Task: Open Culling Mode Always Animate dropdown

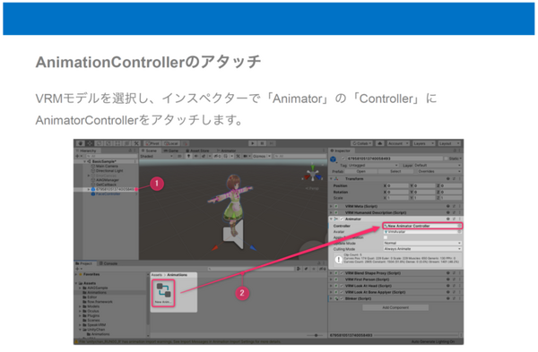Action: (x=422, y=249)
